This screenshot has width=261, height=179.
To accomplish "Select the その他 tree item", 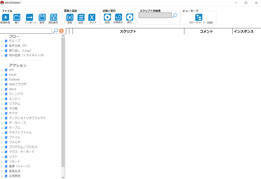I will 13,108.
